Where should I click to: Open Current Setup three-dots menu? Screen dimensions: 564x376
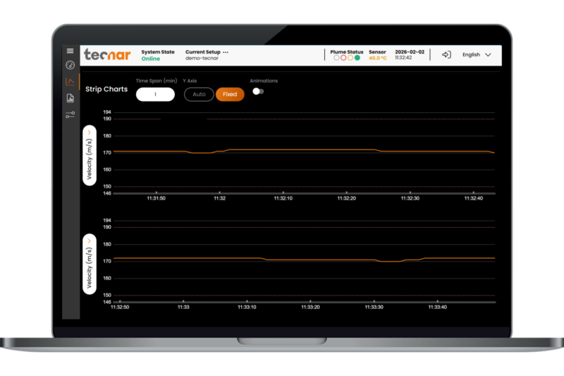tap(226, 51)
